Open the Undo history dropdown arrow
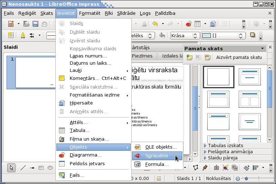 [163, 24]
